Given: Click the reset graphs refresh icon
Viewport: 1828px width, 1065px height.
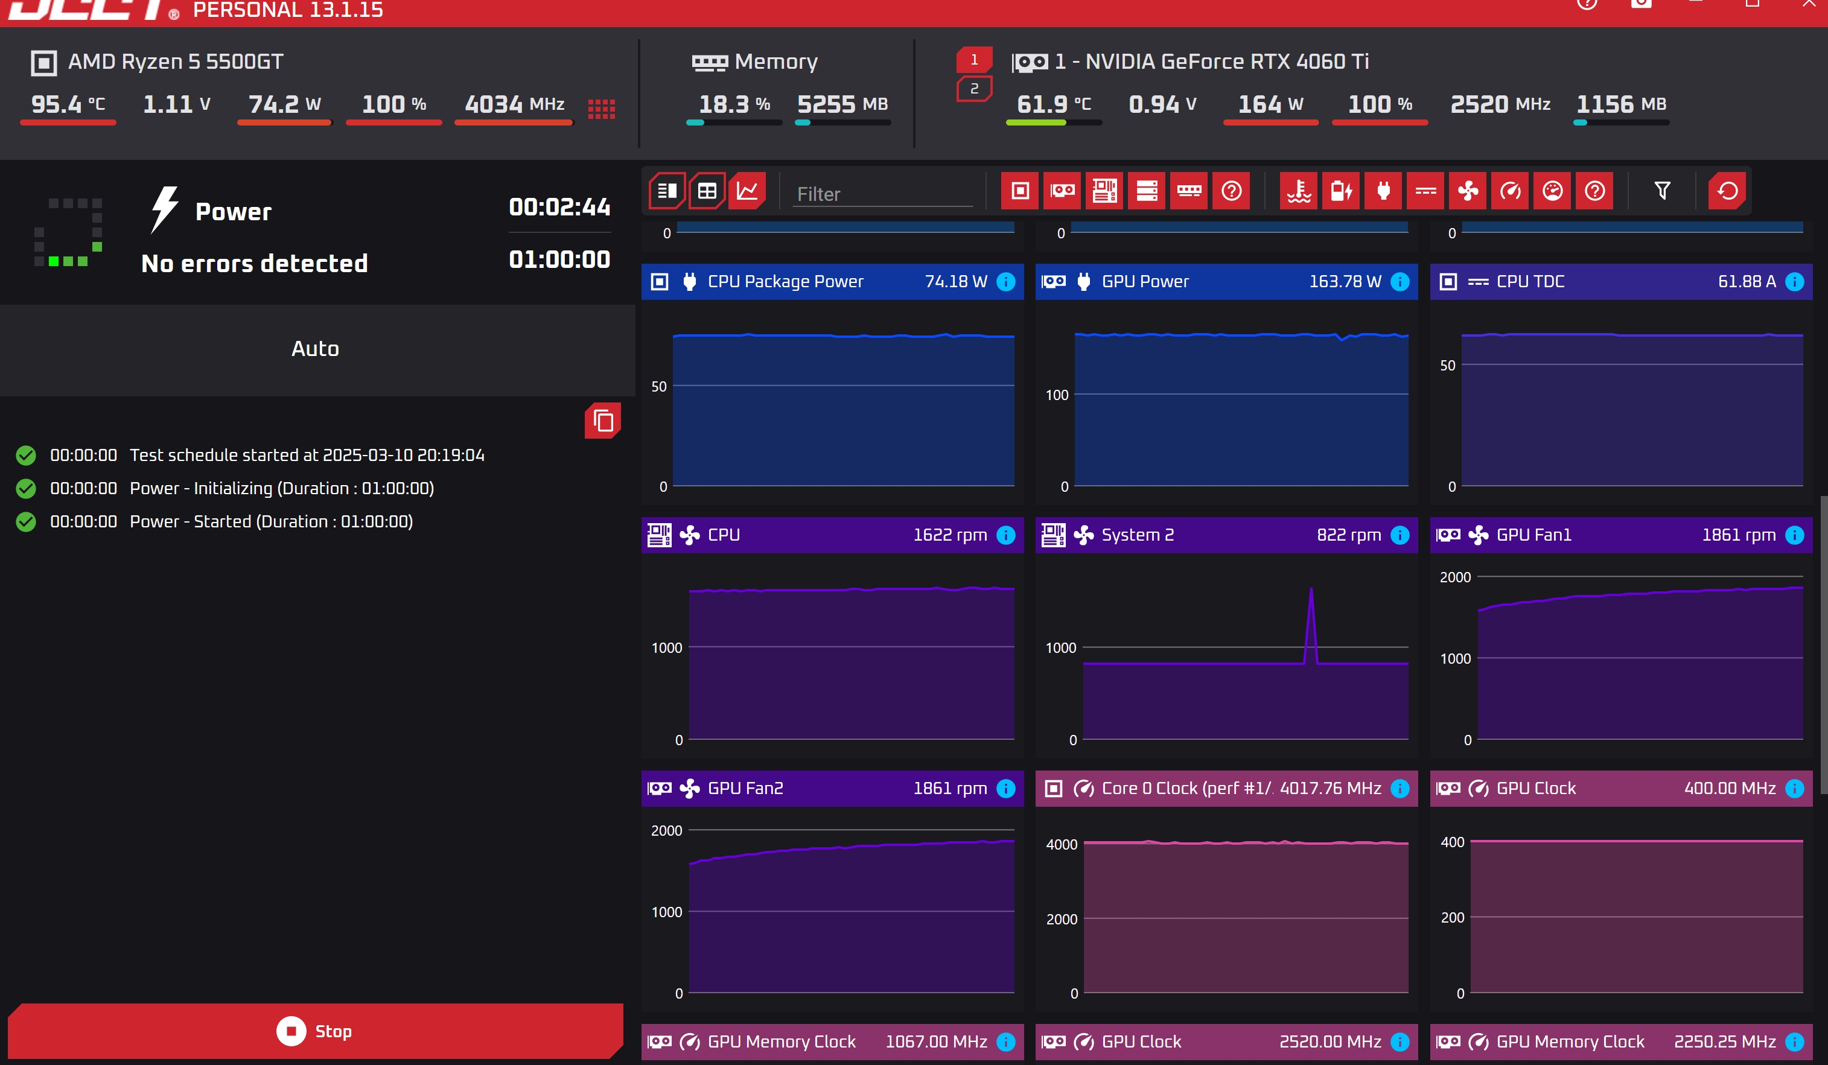Looking at the screenshot, I should [x=1727, y=191].
